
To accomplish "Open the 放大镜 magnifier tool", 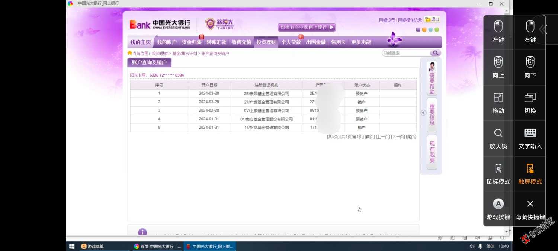I will pyautogui.click(x=498, y=137).
